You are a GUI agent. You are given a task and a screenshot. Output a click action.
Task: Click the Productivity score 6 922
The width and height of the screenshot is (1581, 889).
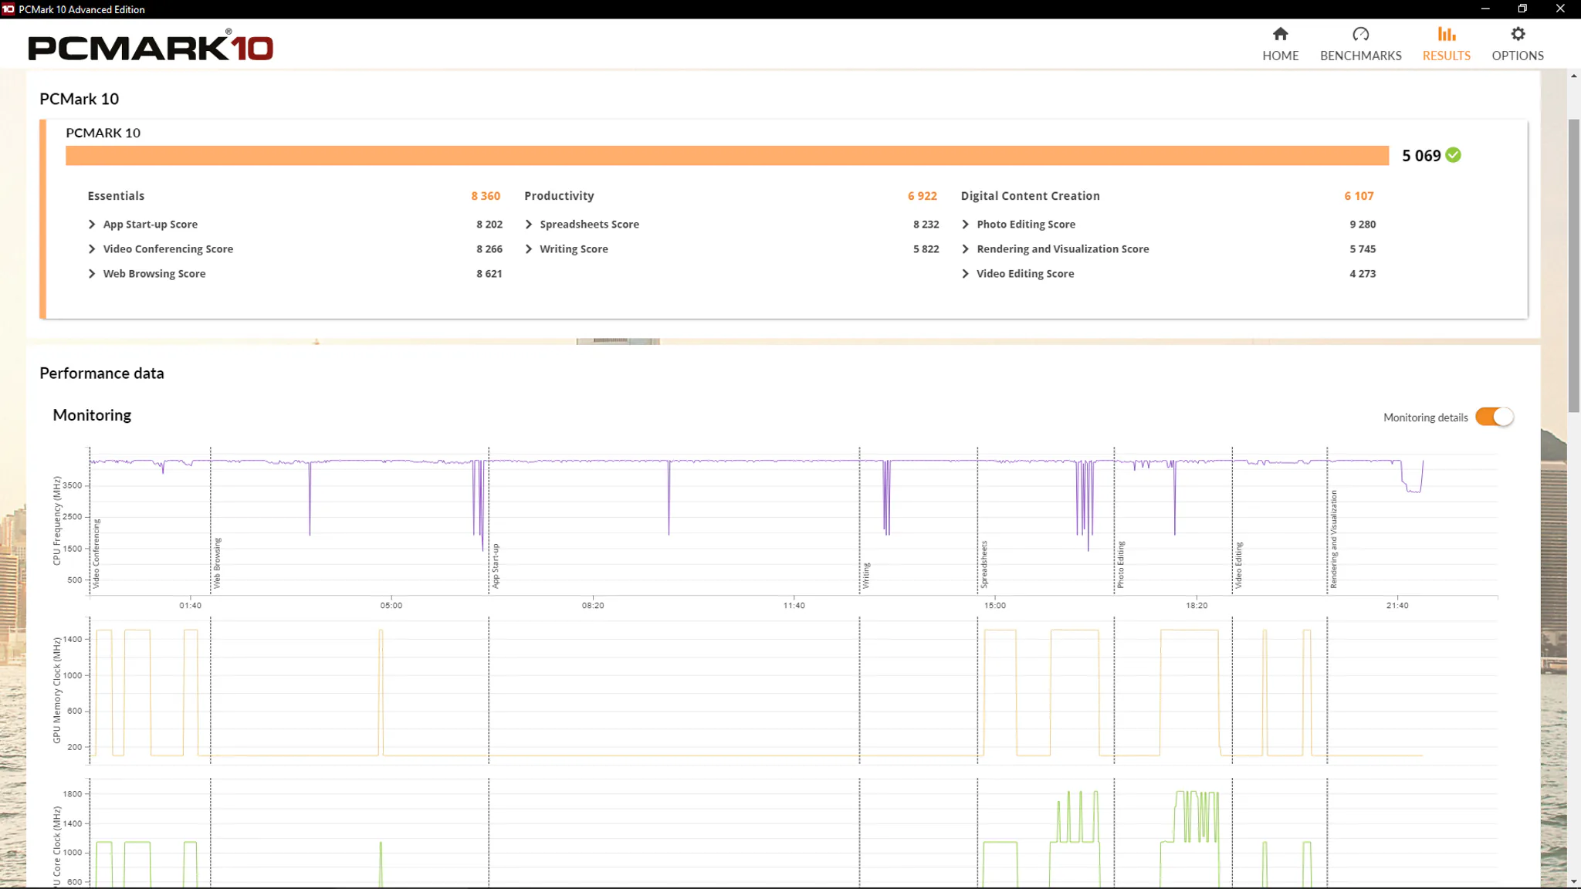[x=923, y=196]
